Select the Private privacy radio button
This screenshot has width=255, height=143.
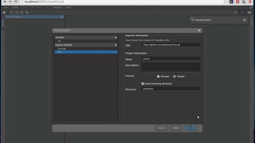[158, 76]
